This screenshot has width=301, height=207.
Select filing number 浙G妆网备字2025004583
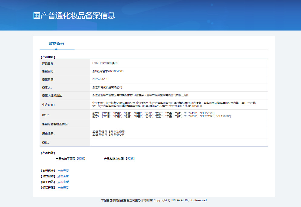tap(108, 71)
